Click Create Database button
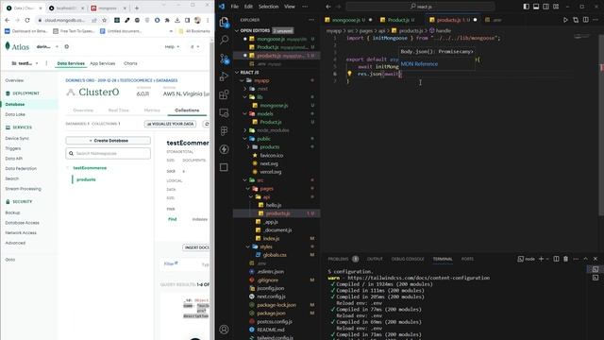This screenshot has height=340, width=604. coord(109,141)
